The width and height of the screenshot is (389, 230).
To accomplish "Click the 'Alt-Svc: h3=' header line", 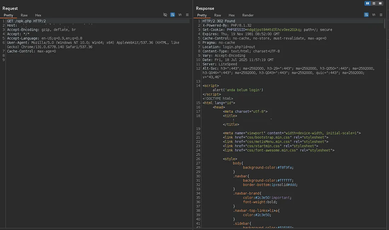I will point(289,73).
